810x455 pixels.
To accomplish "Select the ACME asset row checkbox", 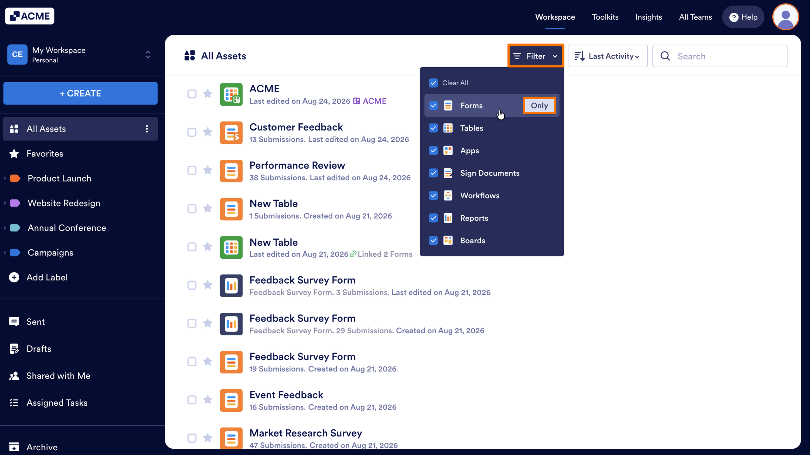I will (x=192, y=94).
